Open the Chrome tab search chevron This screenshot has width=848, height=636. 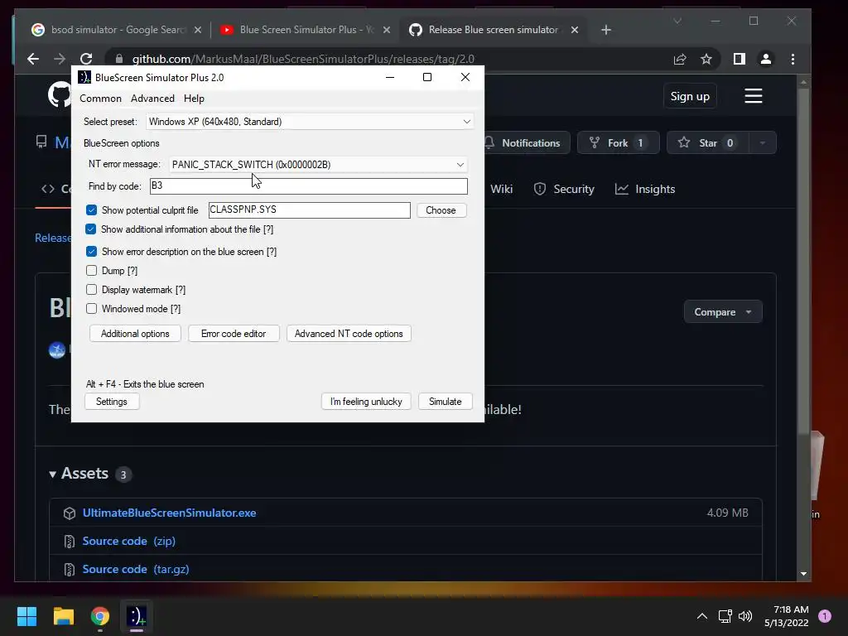(x=677, y=21)
